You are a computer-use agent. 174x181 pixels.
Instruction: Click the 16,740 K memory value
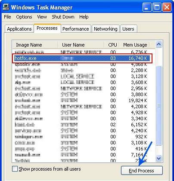(x=138, y=58)
